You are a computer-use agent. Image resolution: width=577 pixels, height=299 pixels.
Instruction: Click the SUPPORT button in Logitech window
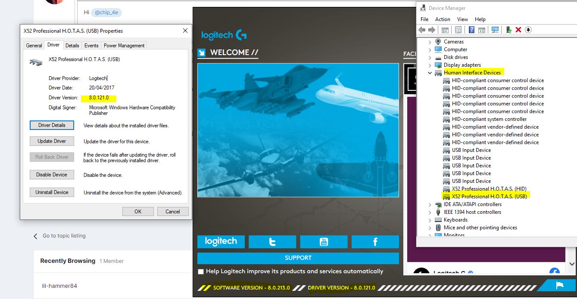pyautogui.click(x=298, y=258)
